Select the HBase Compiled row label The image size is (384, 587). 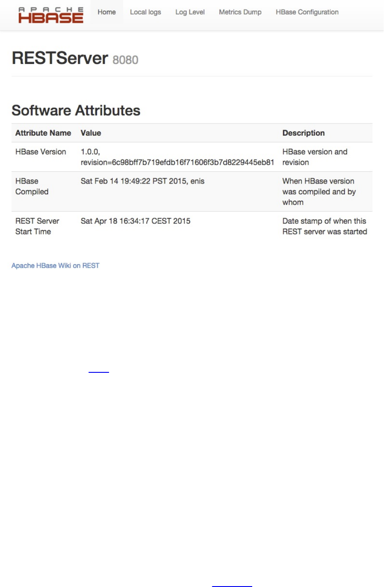32,186
